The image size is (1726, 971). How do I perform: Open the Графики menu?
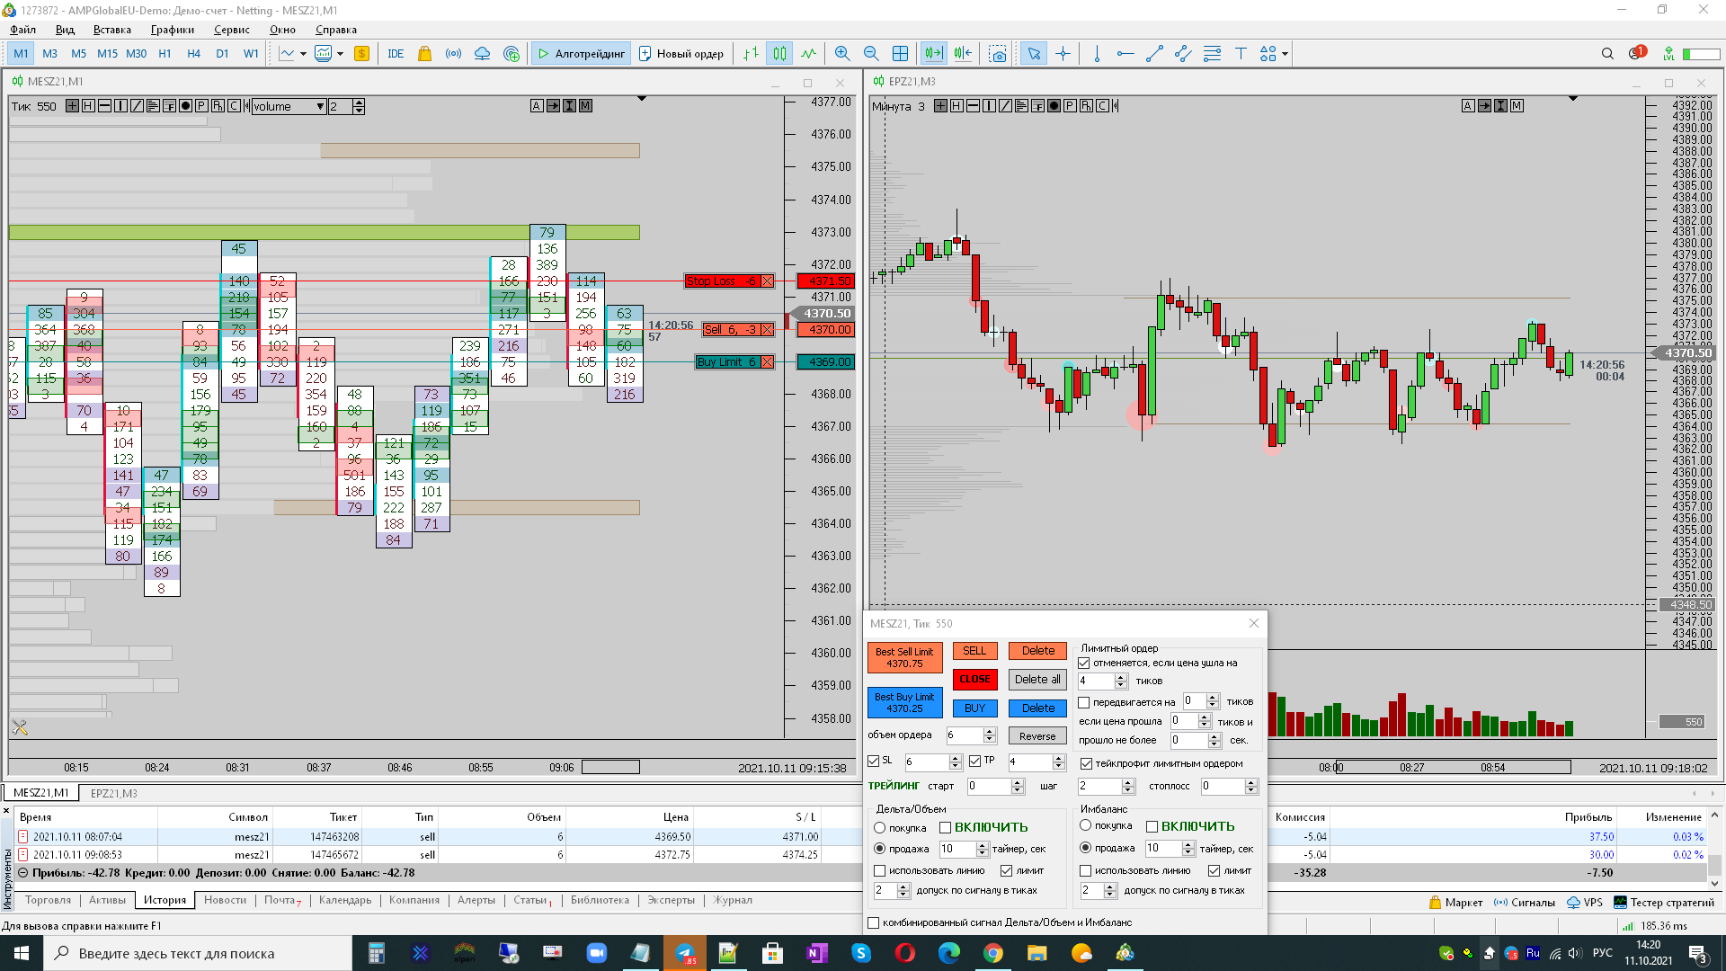coord(172,30)
